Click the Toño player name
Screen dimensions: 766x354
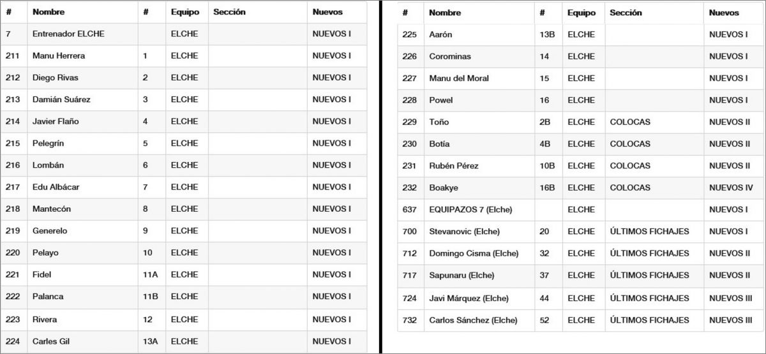439,122
